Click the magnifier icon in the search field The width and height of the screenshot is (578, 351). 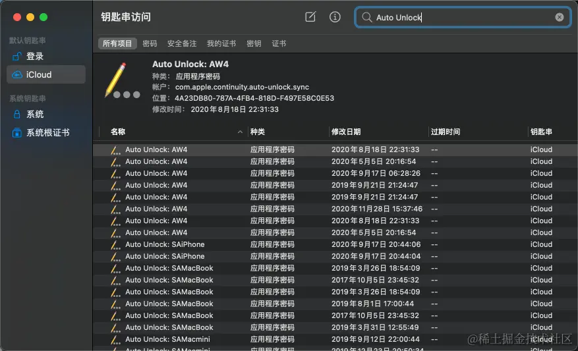(366, 17)
